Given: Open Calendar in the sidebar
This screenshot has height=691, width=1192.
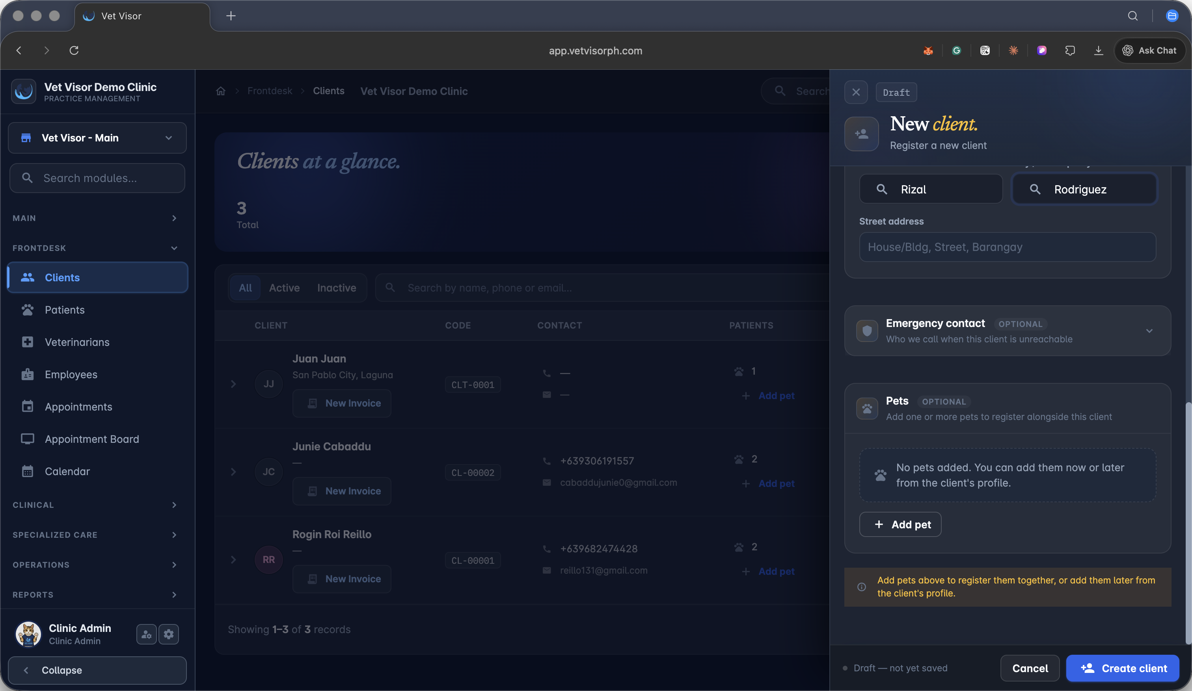Looking at the screenshot, I should point(97,471).
